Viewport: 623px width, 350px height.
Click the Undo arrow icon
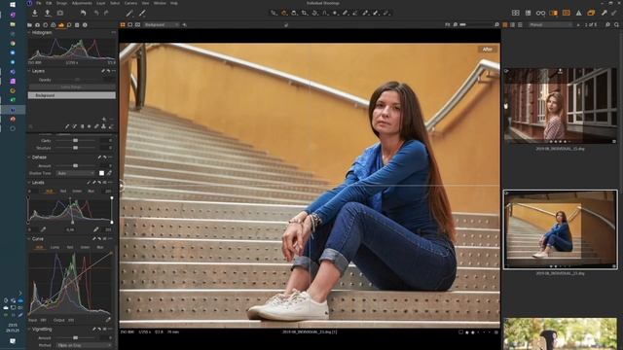point(96,13)
